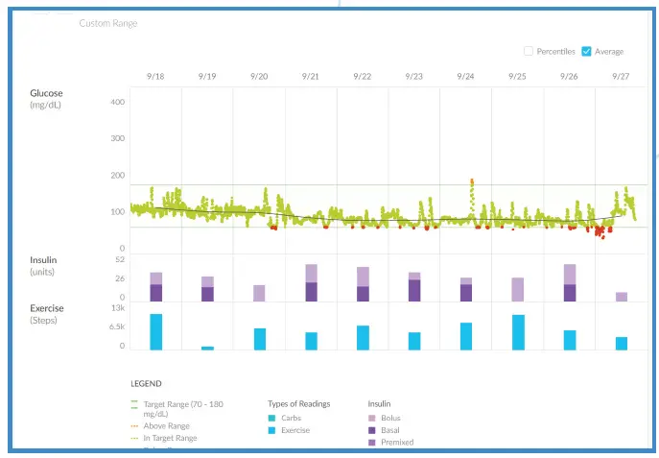Click the 52 insulin axis value
The width and height of the screenshot is (659, 458).
pos(120,259)
